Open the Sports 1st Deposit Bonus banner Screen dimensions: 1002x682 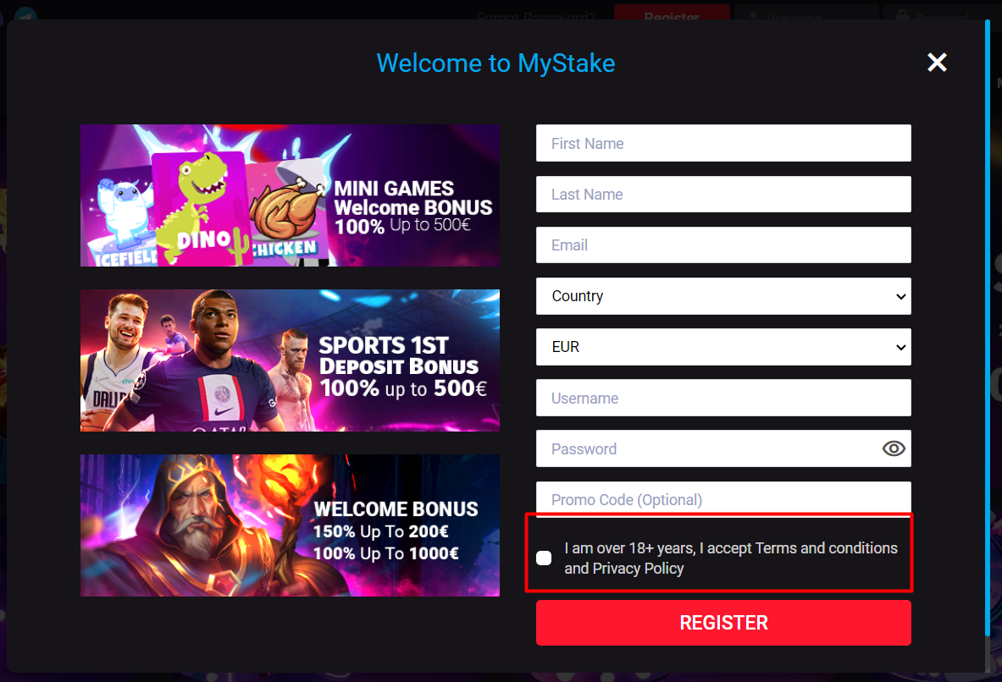[x=291, y=360]
